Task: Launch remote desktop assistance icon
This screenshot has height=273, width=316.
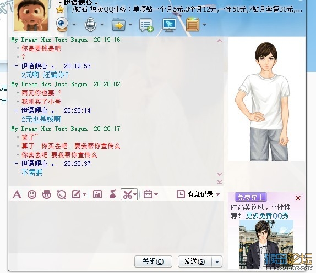Action: [170, 25]
